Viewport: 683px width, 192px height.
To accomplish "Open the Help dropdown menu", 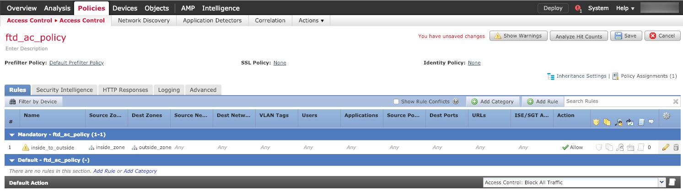I will click(625, 8).
